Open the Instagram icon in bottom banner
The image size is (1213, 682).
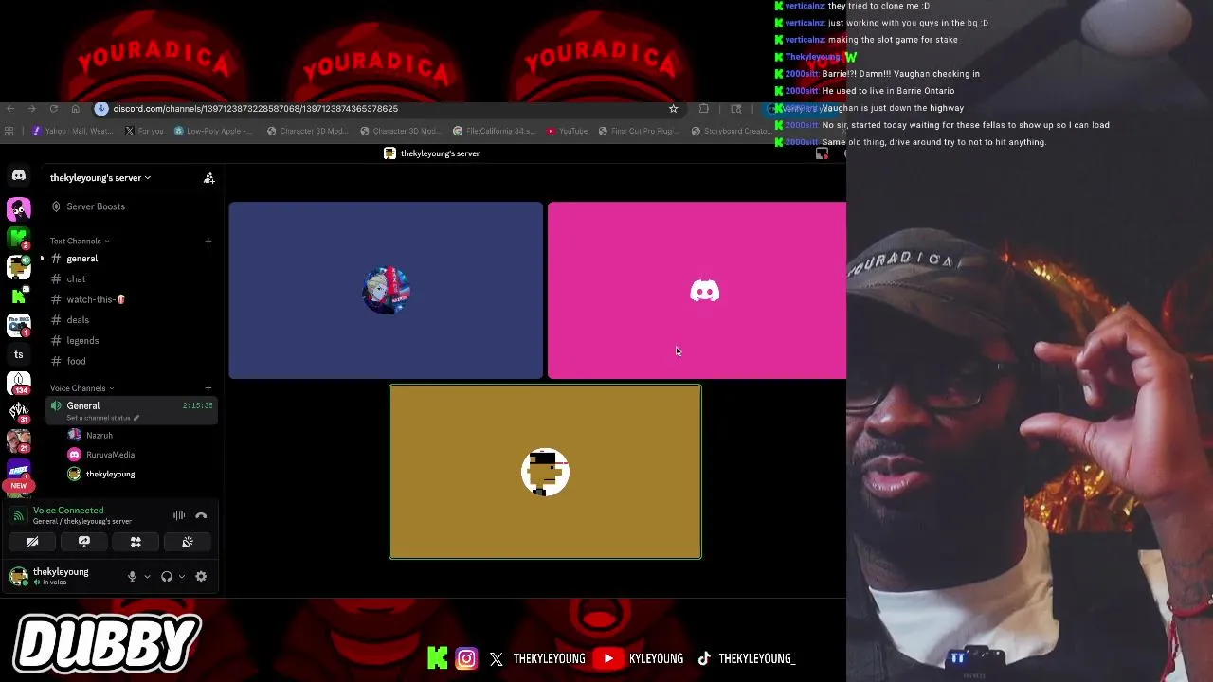[466, 658]
